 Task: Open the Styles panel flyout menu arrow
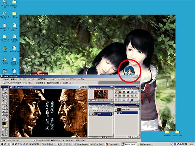coord(139,88)
